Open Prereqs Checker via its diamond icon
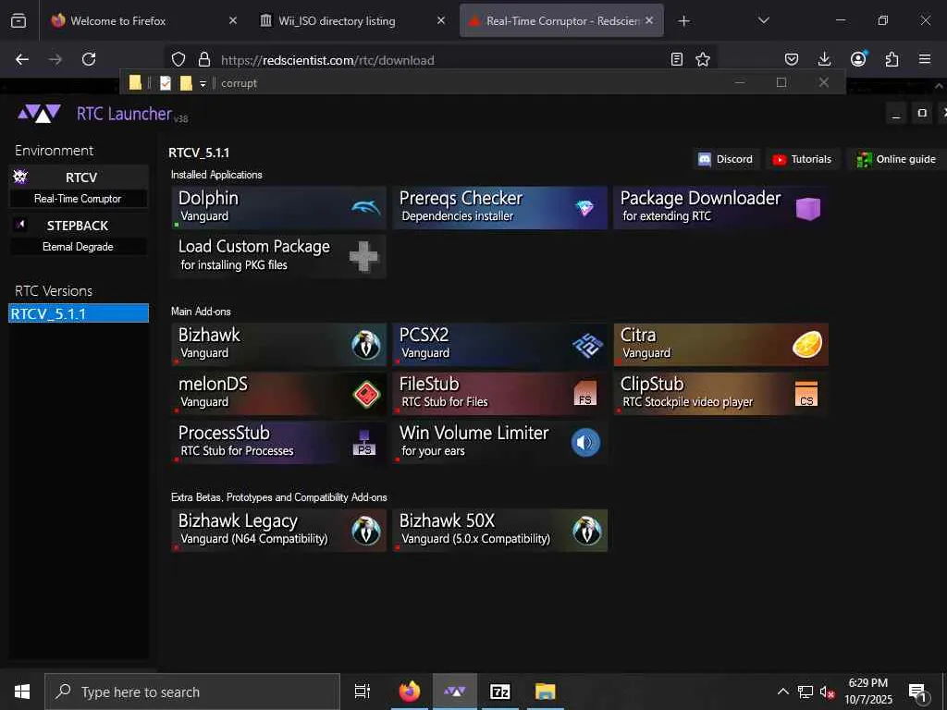This screenshot has height=710, width=947. point(584,208)
